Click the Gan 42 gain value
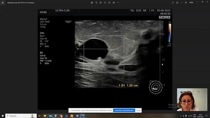This screenshot has width=210, height=118. (43, 39)
